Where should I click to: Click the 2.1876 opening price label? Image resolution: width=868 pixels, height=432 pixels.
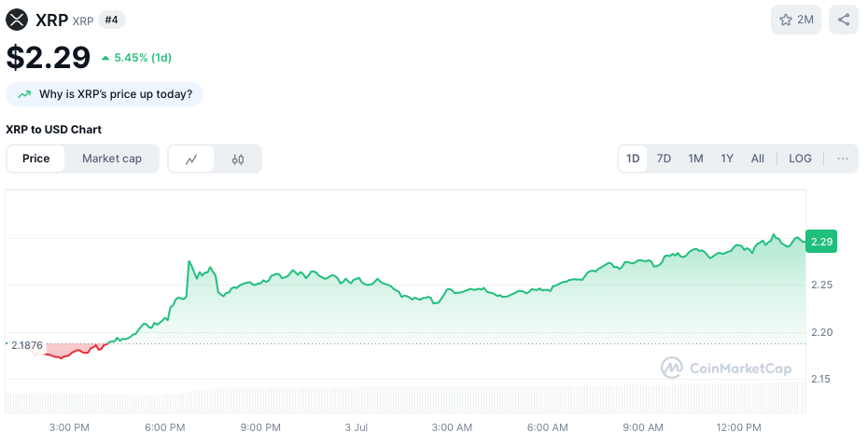26,346
